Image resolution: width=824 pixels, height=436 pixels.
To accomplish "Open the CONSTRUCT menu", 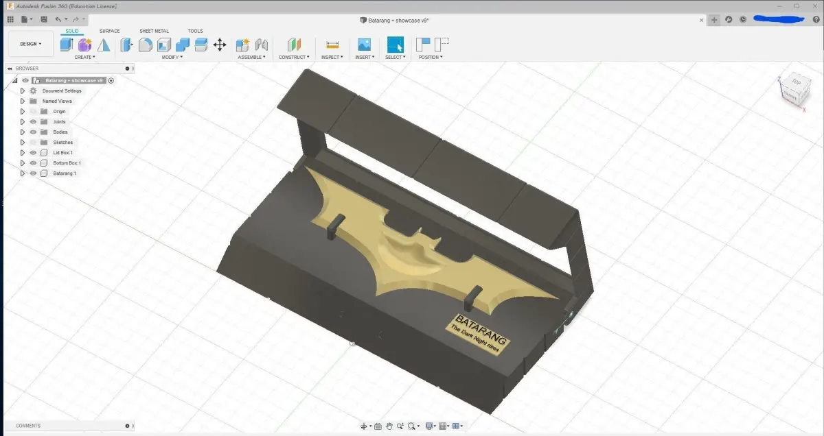I will point(294,58).
